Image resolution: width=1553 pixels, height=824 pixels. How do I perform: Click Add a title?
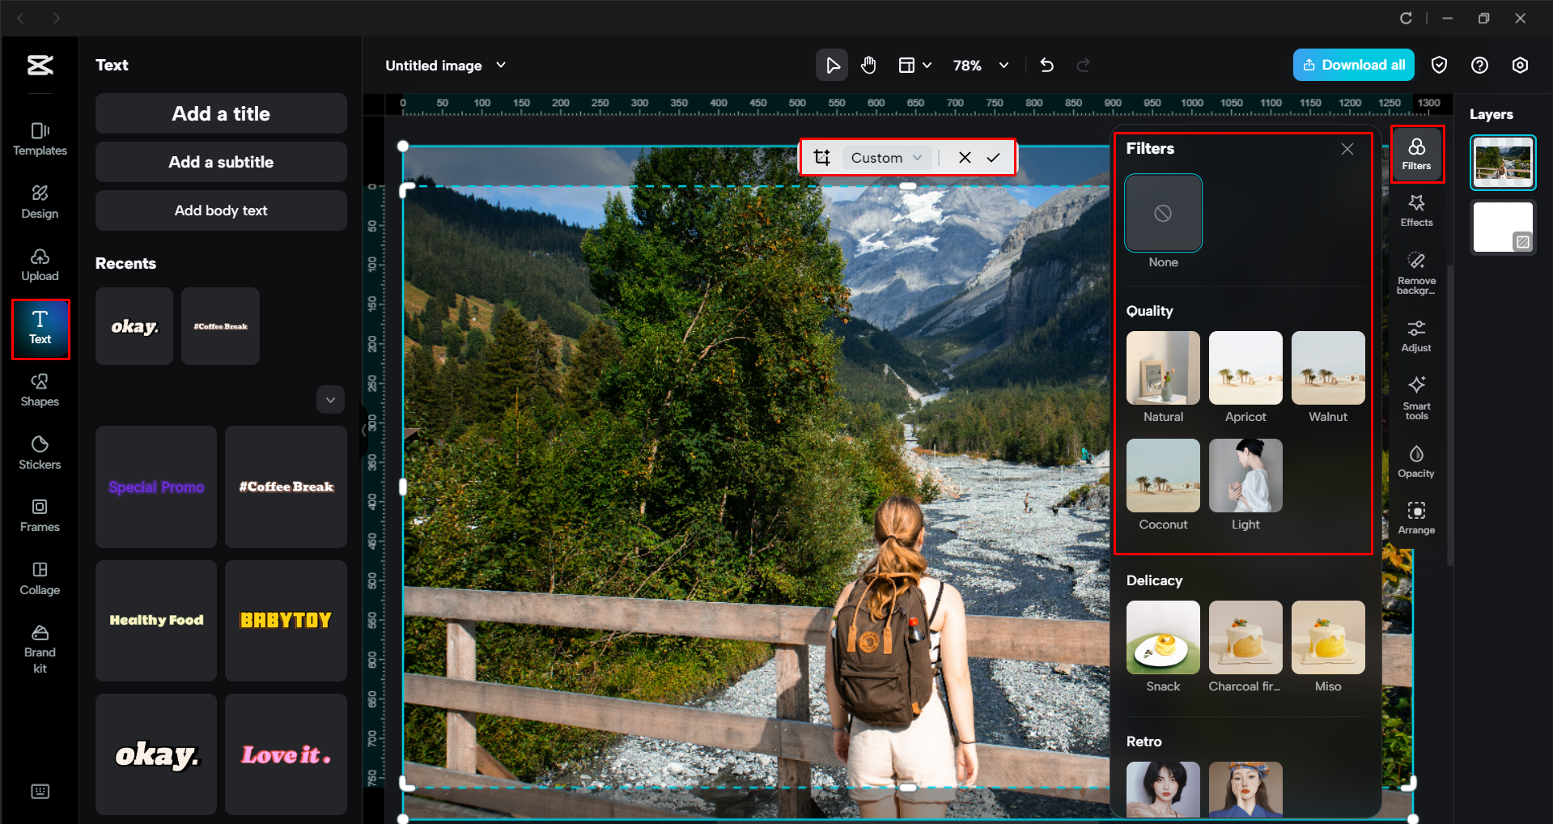pos(220,113)
